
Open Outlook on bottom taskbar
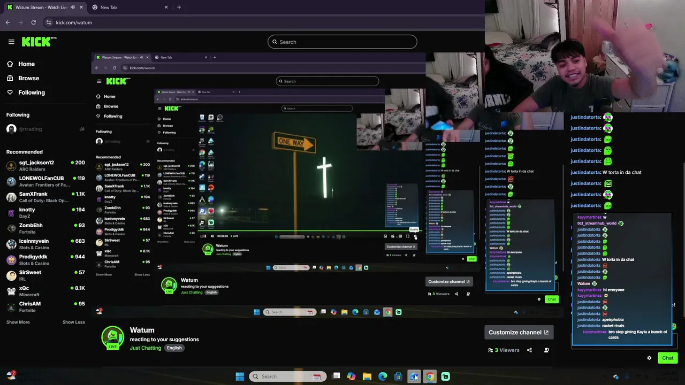tap(414, 376)
